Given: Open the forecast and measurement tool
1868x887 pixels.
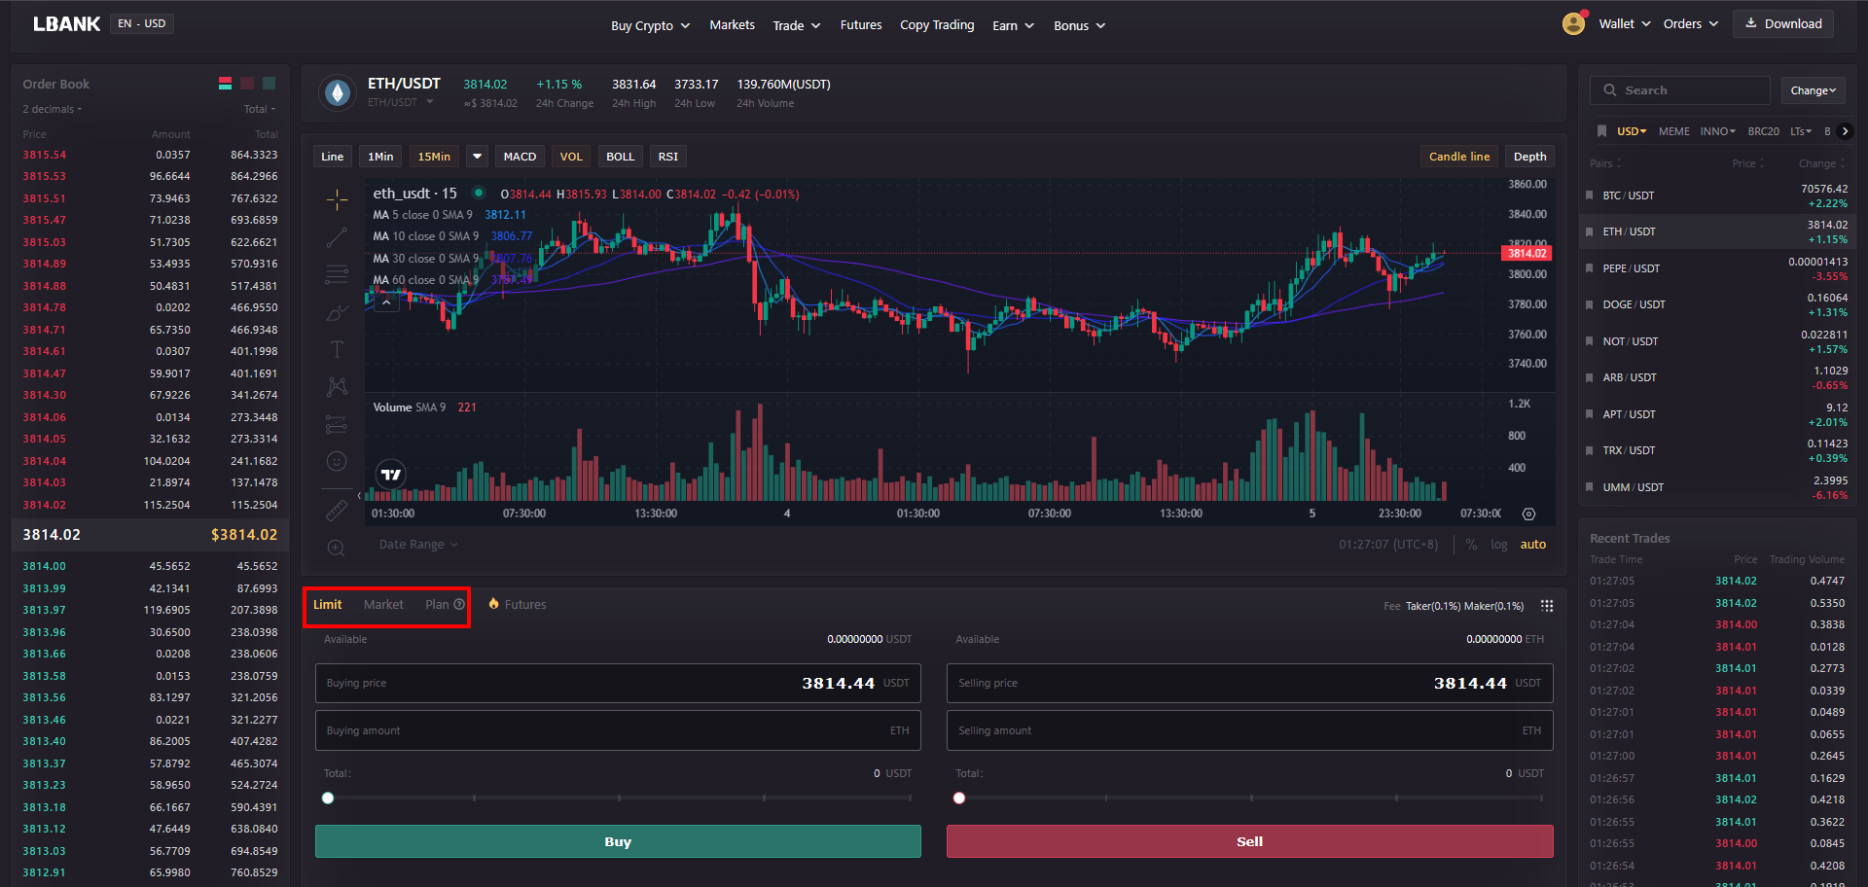Looking at the screenshot, I should (x=337, y=424).
